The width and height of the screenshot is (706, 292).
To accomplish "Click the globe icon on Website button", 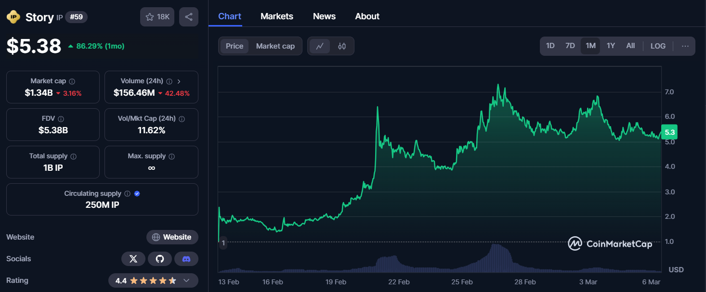I will click(156, 237).
